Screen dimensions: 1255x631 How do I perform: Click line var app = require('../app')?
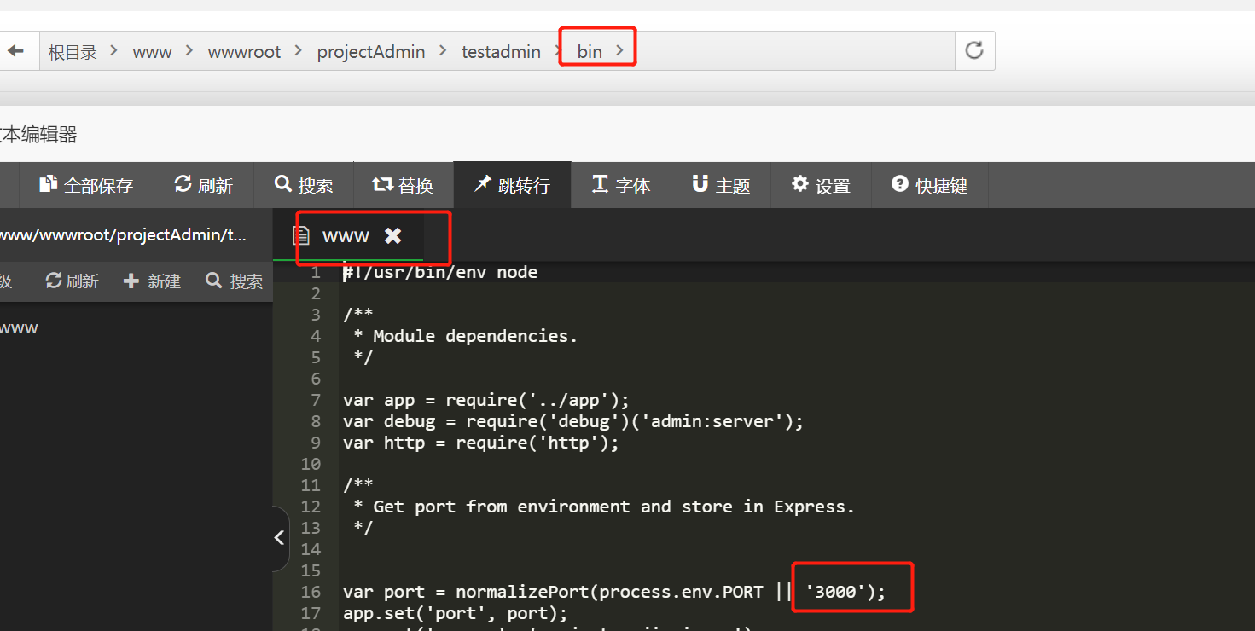(486, 400)
